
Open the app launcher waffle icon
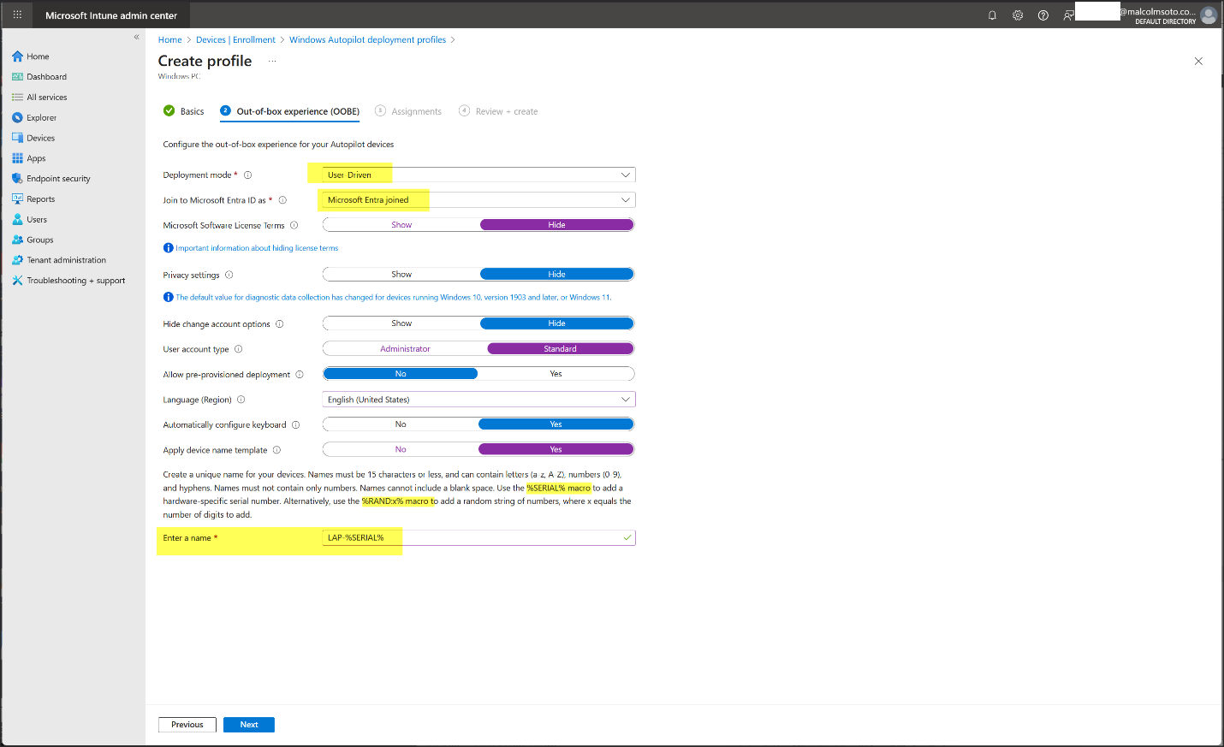point(17,15)
